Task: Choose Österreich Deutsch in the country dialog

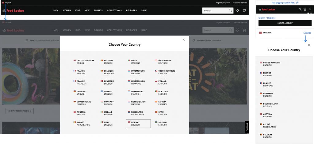Action: point(163,62)
